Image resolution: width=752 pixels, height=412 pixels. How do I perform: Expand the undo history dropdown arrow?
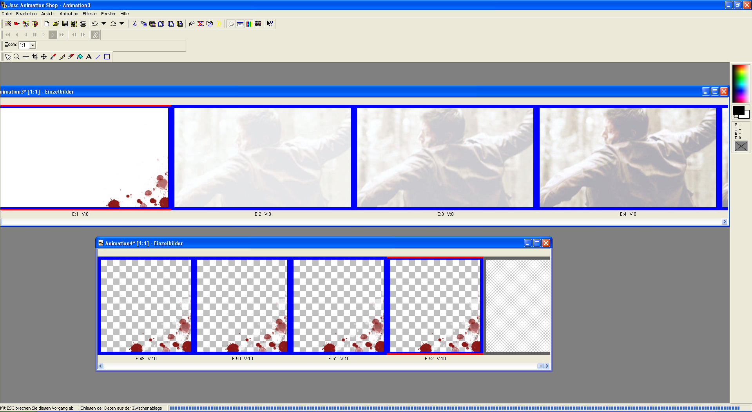[104, 24]
